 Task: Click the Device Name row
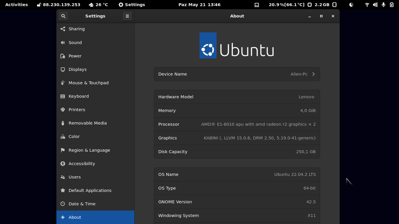point(237,74)
